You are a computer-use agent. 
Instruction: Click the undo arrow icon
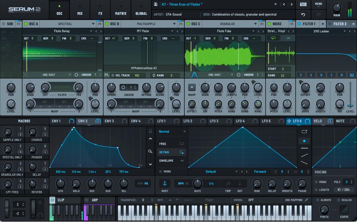pyautogui.click(x=303, y=15)
